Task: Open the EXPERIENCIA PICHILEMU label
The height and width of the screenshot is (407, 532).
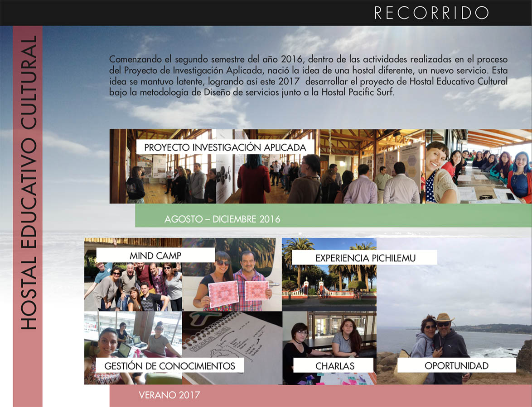Action: (365, 258)
